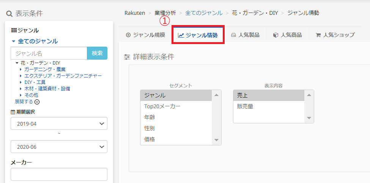Choose 販売量 in 表示内容 list
This screenshot has width=370, height=183.
tap(245, 106)
